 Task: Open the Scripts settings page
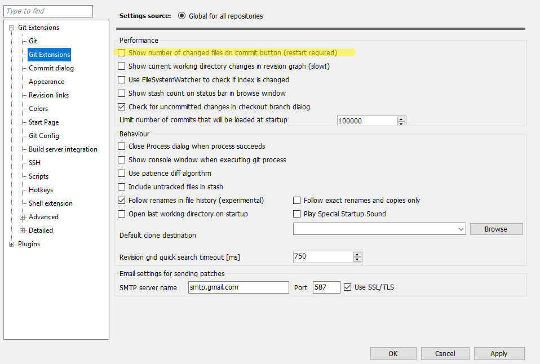click(x=38, y=176)
